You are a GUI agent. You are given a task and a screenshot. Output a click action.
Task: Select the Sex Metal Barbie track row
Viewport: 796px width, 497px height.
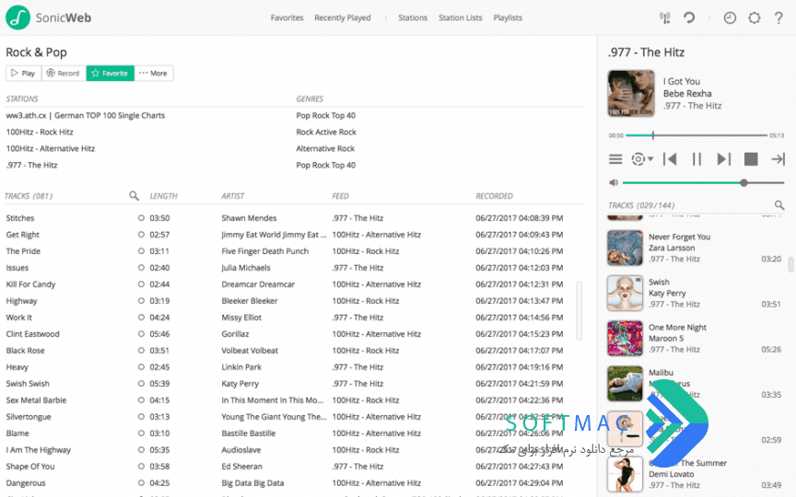295,400
